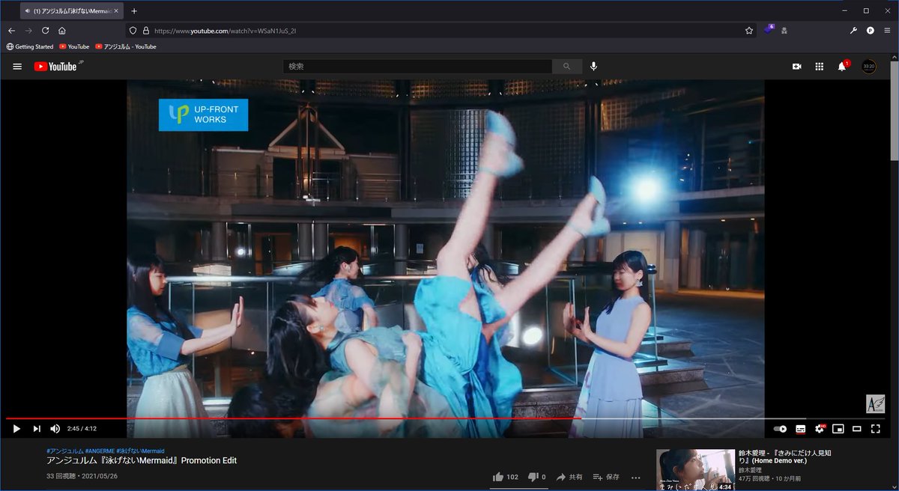Click the video title text
This screenshot has height=491, width=899.
142,460
